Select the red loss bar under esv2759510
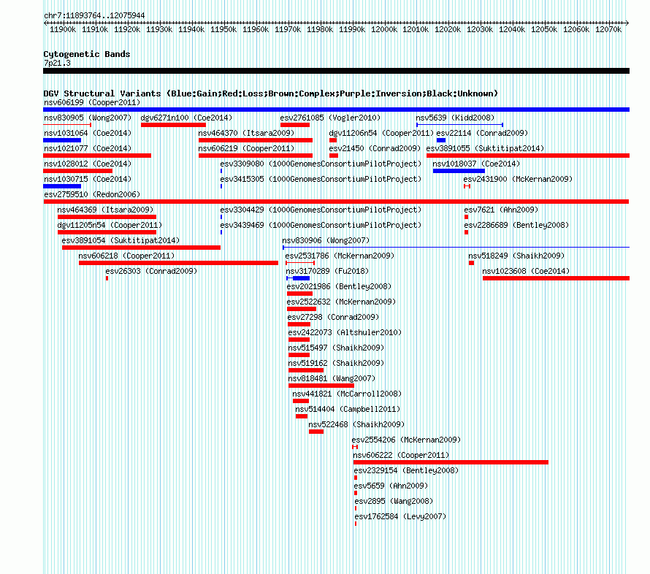The width and height of the screenshot is (650, 574). click(x=336, y=202)
